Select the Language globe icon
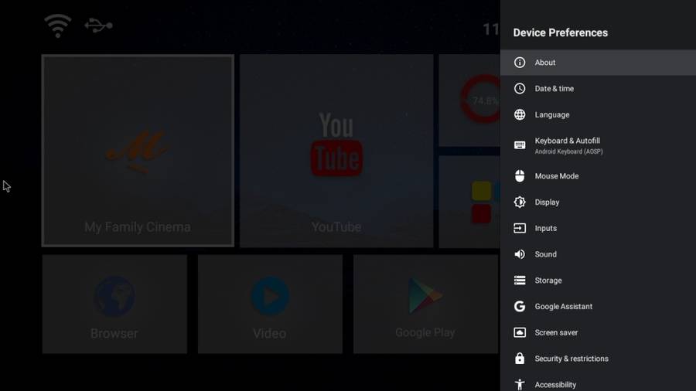 [x=520, y=115]
